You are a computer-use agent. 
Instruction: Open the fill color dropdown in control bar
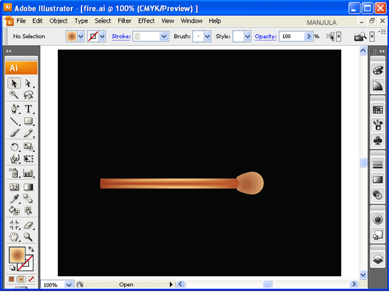click(x=81, y=37)
